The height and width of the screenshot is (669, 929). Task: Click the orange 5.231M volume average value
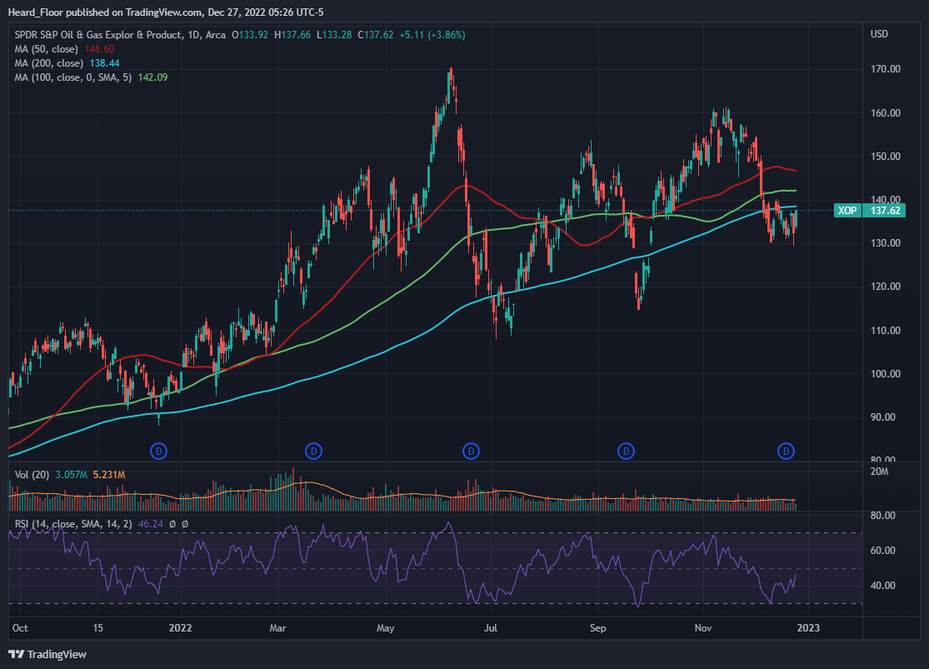coord(109,475)
